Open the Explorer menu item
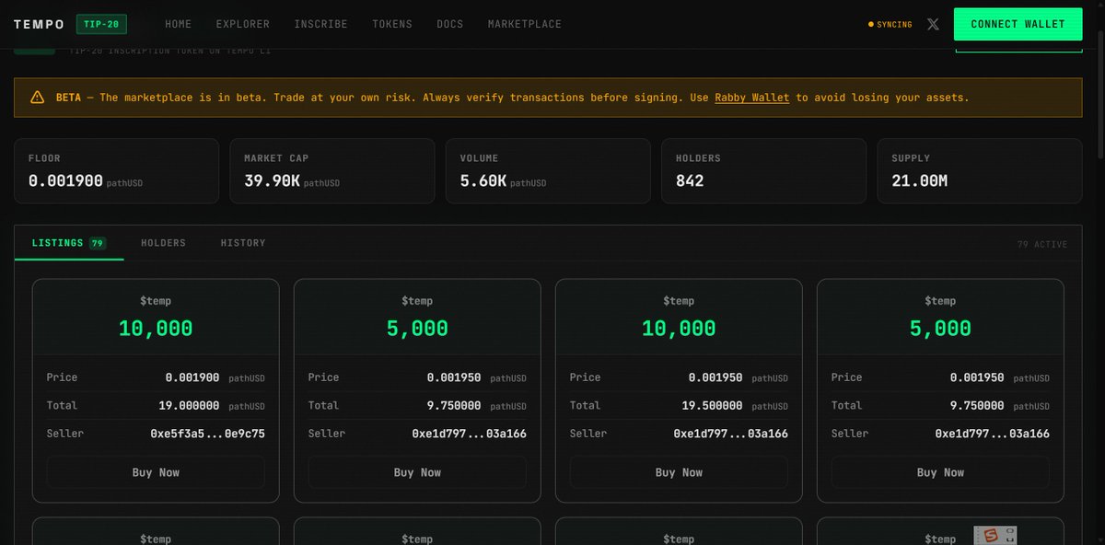This screenshot has height=545, width=1105. click(243, 24)
